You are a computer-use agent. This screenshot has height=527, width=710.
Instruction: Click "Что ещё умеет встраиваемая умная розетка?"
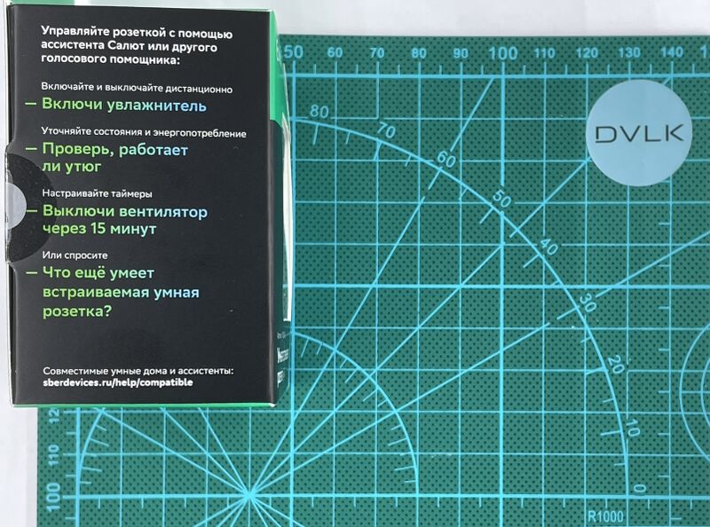(x=121, y=292)
